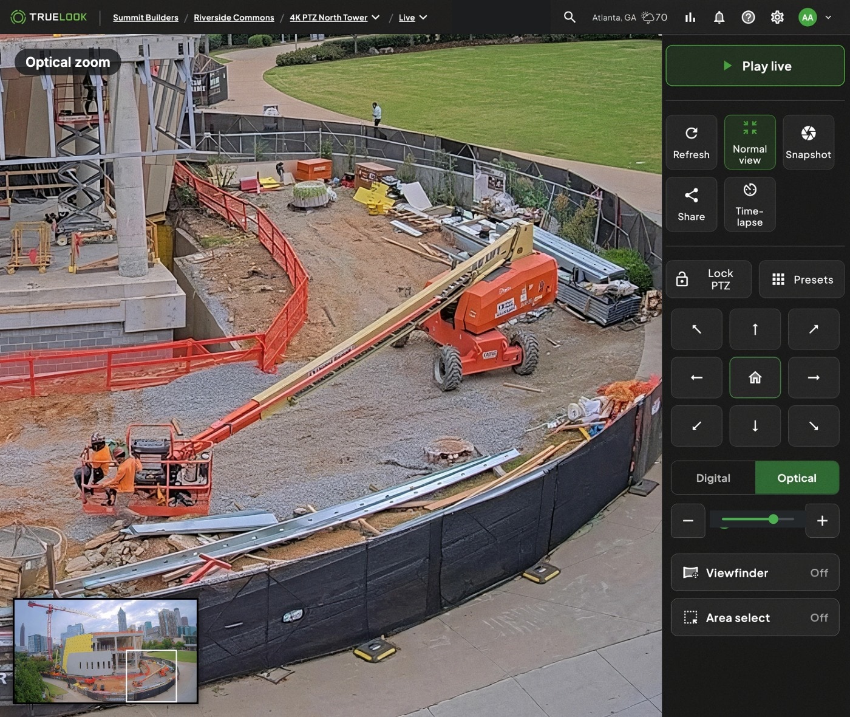Click the overview minimap thumbnail
Viewport: 850px width, 717px height.
[106, 651]
